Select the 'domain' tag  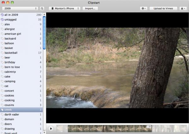pyautogui.click(x=21, y=119)
